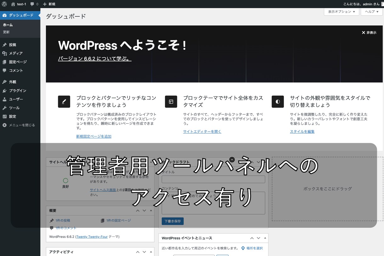Collapse the アクティビティ panel
Viewport: 384px width, 256px height.
(x=151, y=252)
